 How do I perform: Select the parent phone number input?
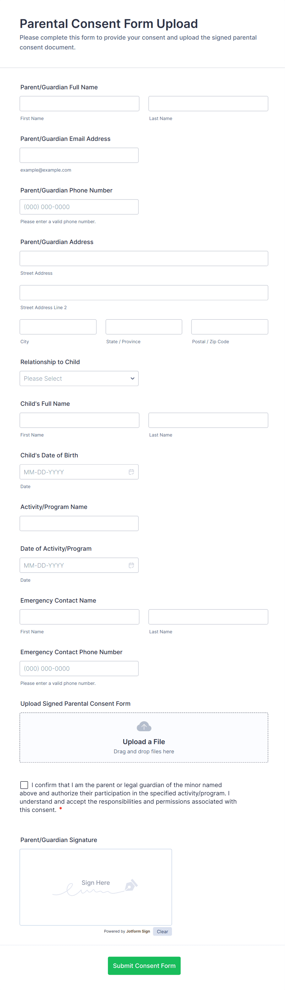[x=79, y=206]
